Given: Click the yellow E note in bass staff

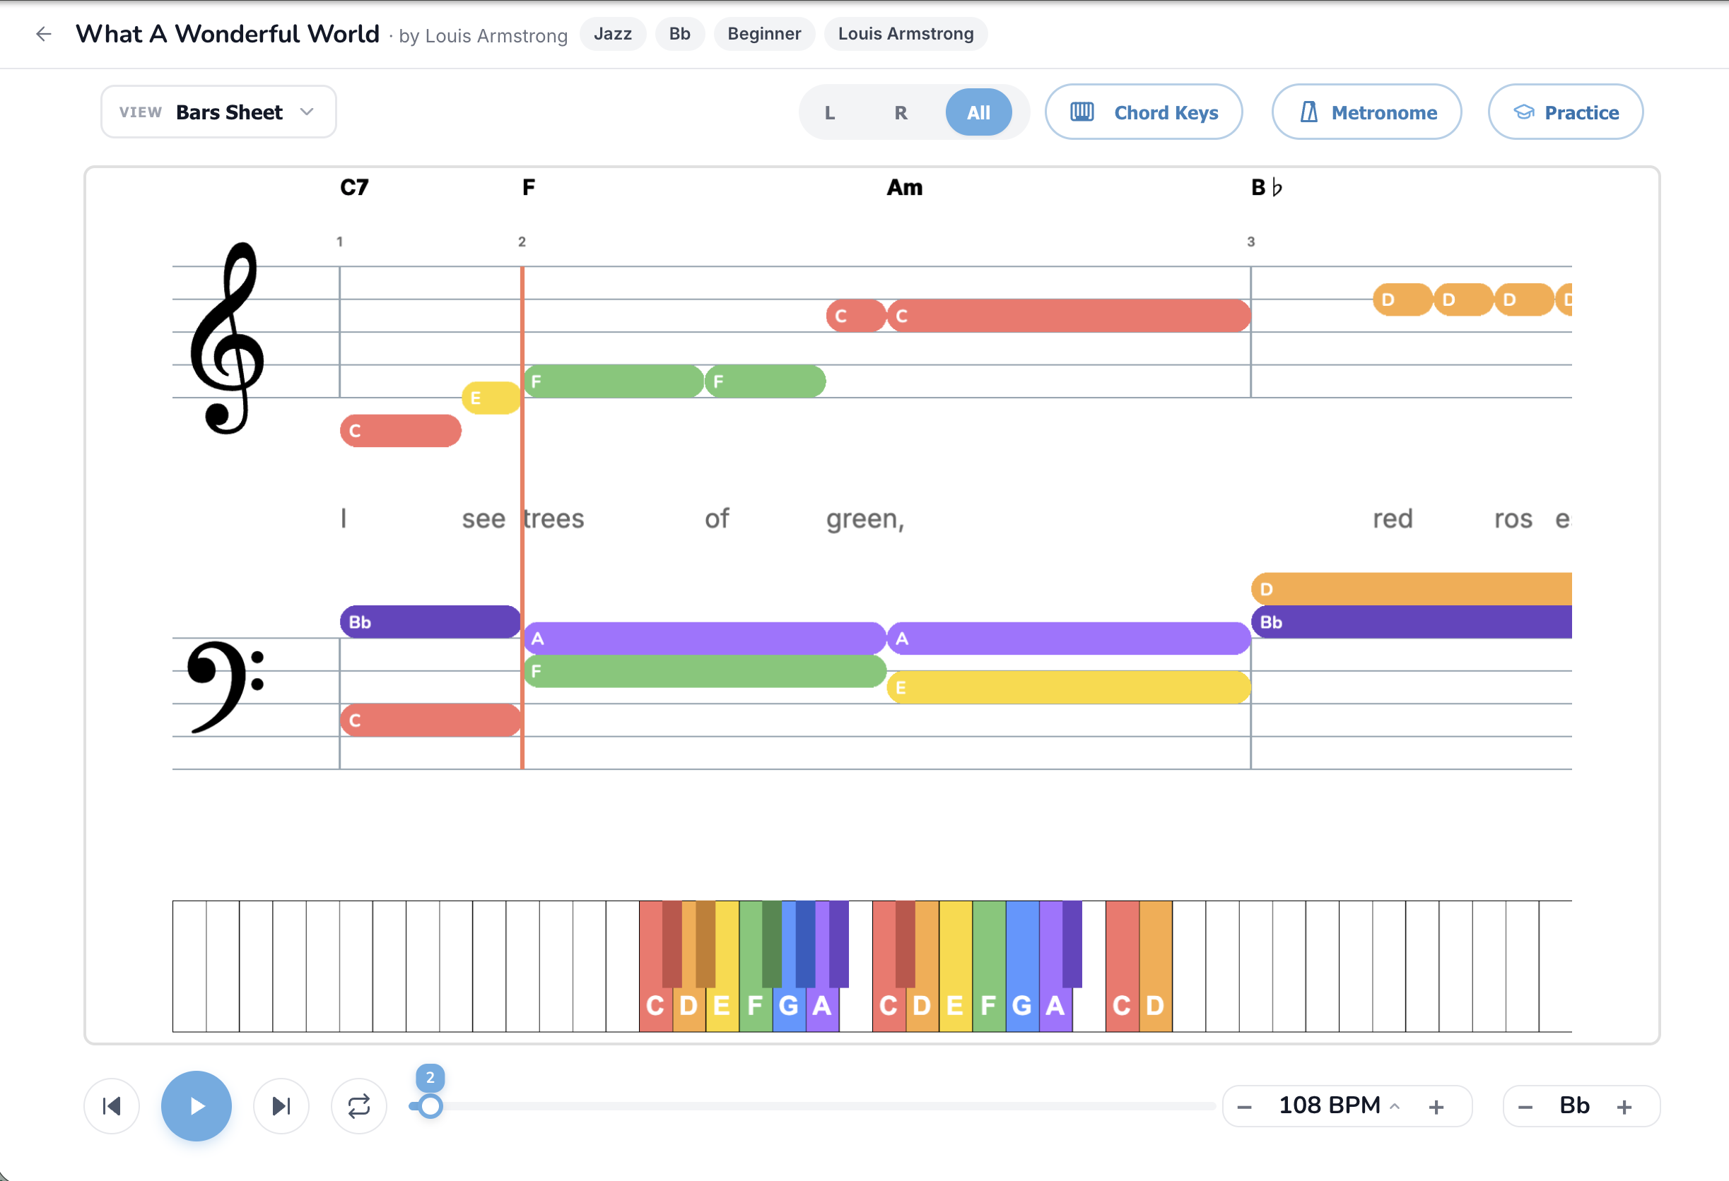Looking at the screenshot, I should tap(1068, 687).
